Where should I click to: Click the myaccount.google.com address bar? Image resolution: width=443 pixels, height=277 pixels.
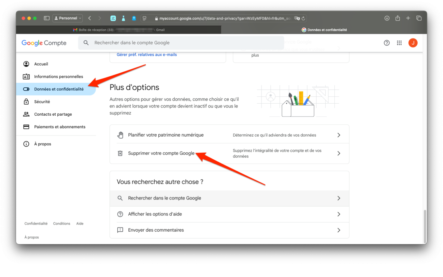point(223,18)
